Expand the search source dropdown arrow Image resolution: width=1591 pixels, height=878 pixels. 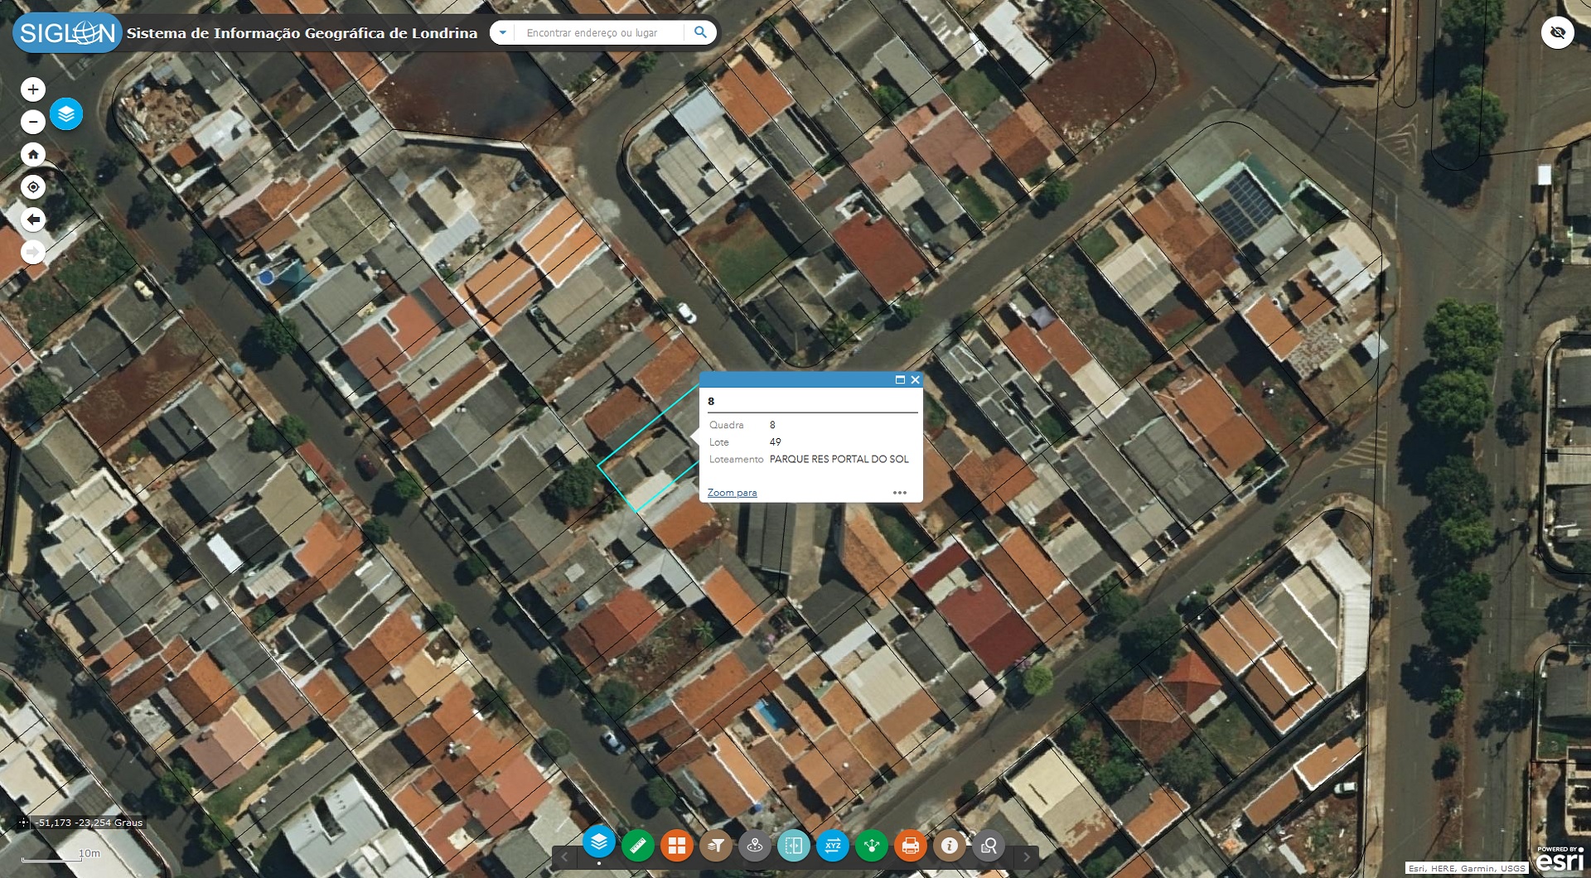click(x=502, y=32)
